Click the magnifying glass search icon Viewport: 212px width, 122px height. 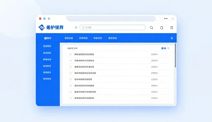click(151, 28)
